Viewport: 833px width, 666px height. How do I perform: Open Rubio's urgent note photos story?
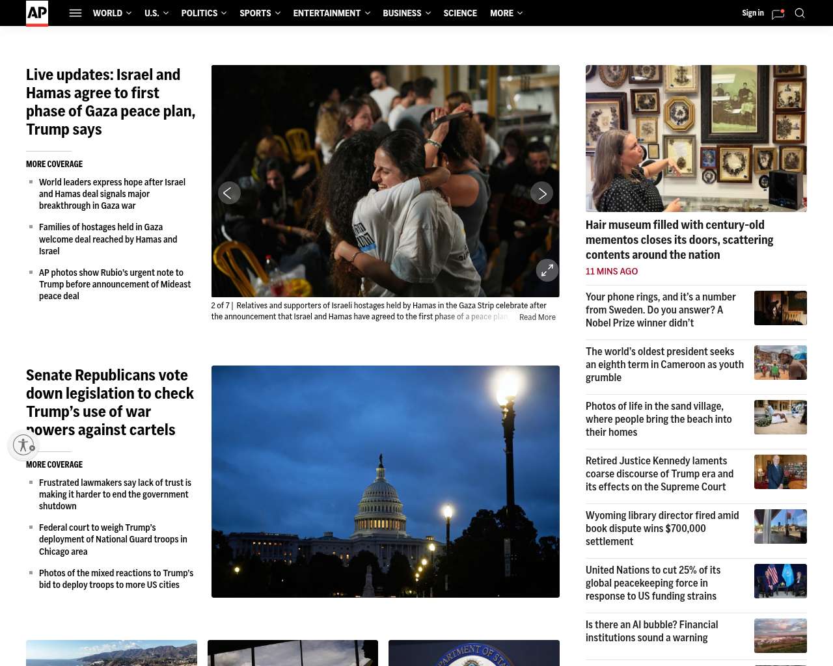(115, 284)
